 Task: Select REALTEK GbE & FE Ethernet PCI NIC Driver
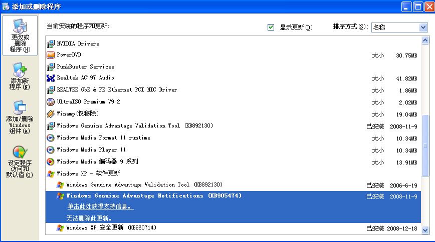tap(117, 89)
